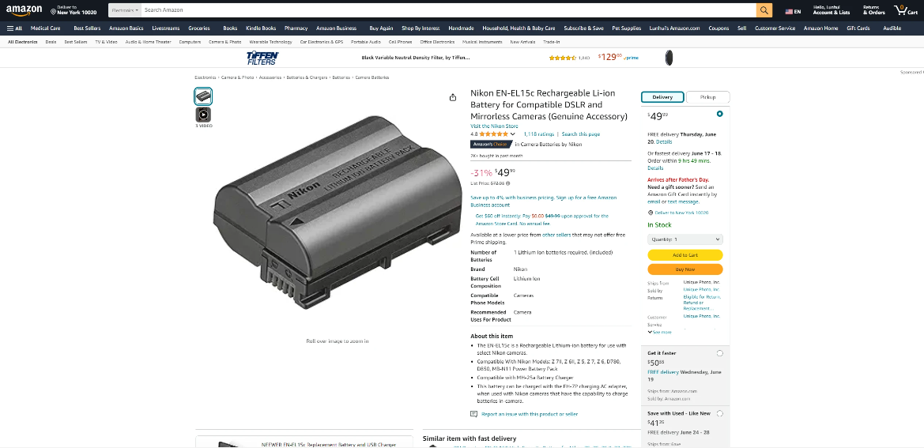Click the share icon above product image
This screenshot has width=924, height=448.
pyautogui.click(x=453, y=97)
